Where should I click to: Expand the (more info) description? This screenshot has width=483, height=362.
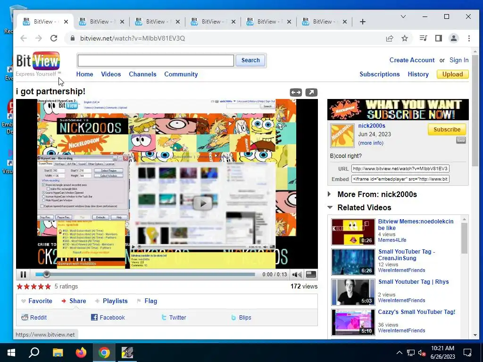tap(371, 143)
